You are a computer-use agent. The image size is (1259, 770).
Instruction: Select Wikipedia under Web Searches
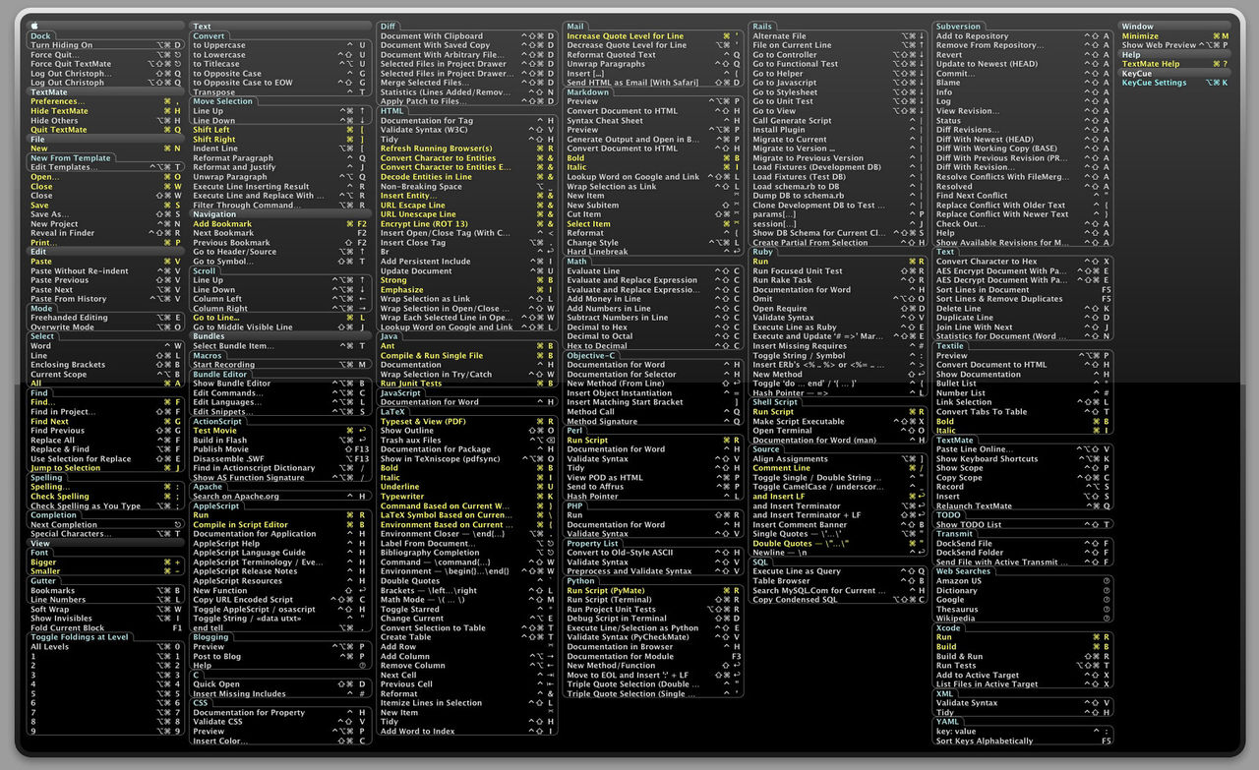coord(956,619)
